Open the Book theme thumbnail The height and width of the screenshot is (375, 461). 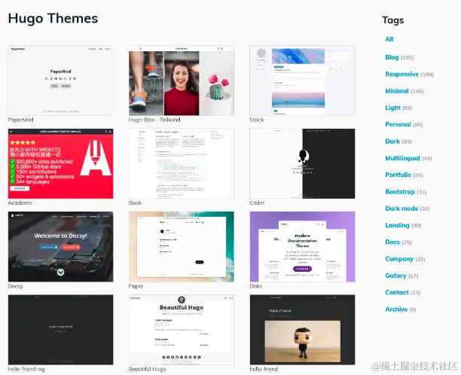[x=182, y=163]
